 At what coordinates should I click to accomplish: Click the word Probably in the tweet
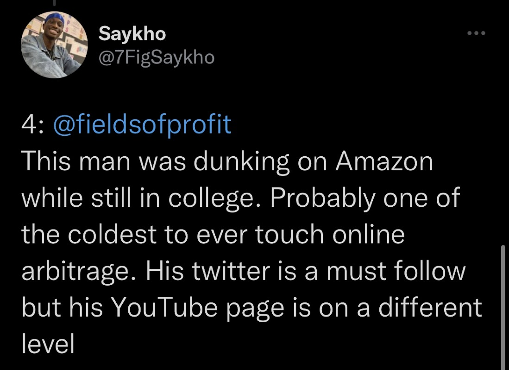point(322,199)
